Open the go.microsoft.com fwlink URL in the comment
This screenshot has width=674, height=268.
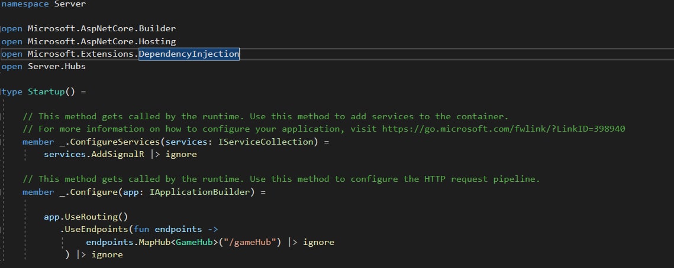pos(504,129)
